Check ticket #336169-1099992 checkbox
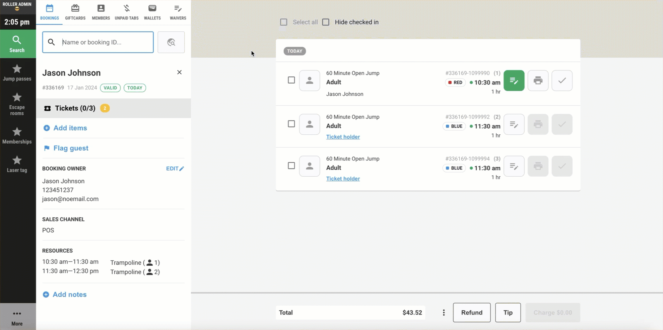This screenshot has width=663, height=330. coord(291,124)
